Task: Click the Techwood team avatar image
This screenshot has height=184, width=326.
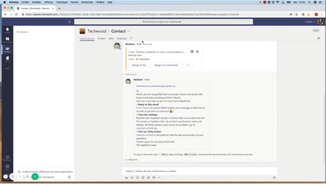Action: point(82,31)
